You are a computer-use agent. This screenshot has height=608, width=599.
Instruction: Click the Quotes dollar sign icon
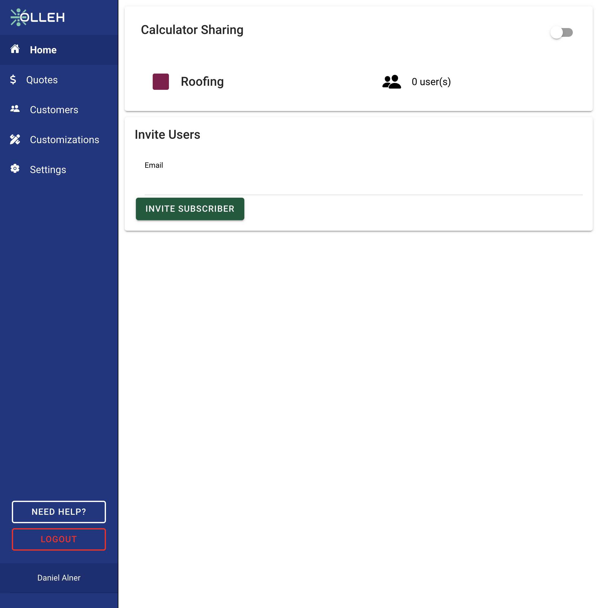point(13,80)
